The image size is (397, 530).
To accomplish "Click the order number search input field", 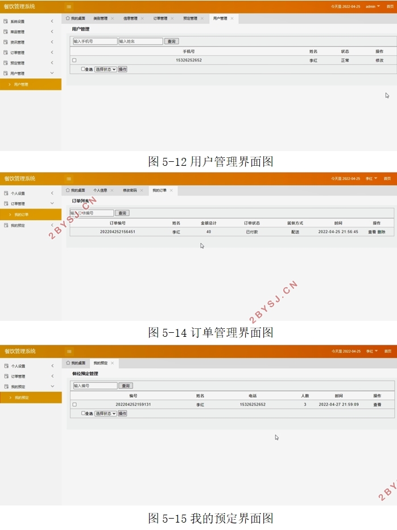I will (x=92, y=213).
